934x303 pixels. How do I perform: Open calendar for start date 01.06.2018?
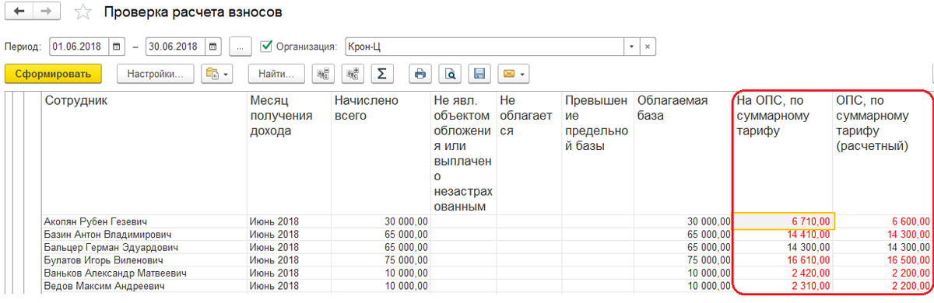117,47
